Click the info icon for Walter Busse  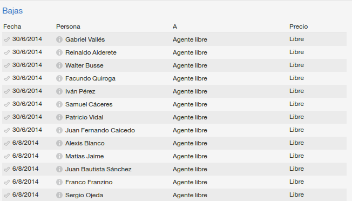[x=59, y=65]
